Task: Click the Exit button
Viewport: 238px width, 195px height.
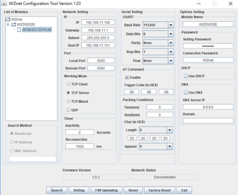Action: (x=184, y=190)
